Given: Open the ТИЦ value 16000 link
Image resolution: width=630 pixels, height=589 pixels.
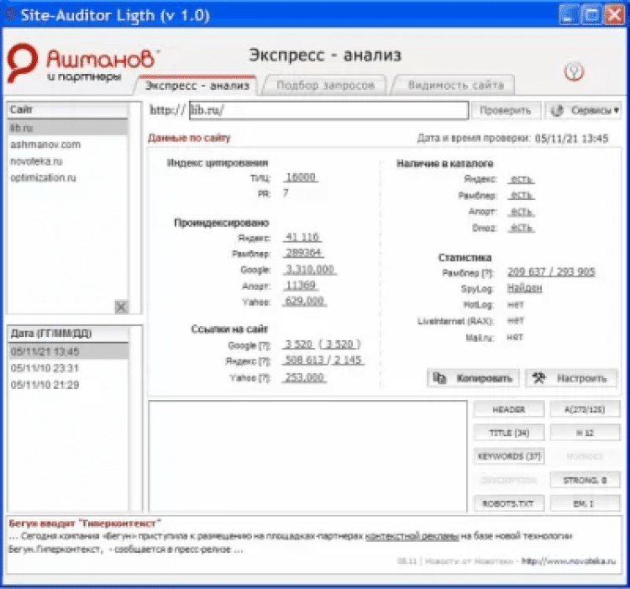Looking at the screenshot, I should 301,177.
